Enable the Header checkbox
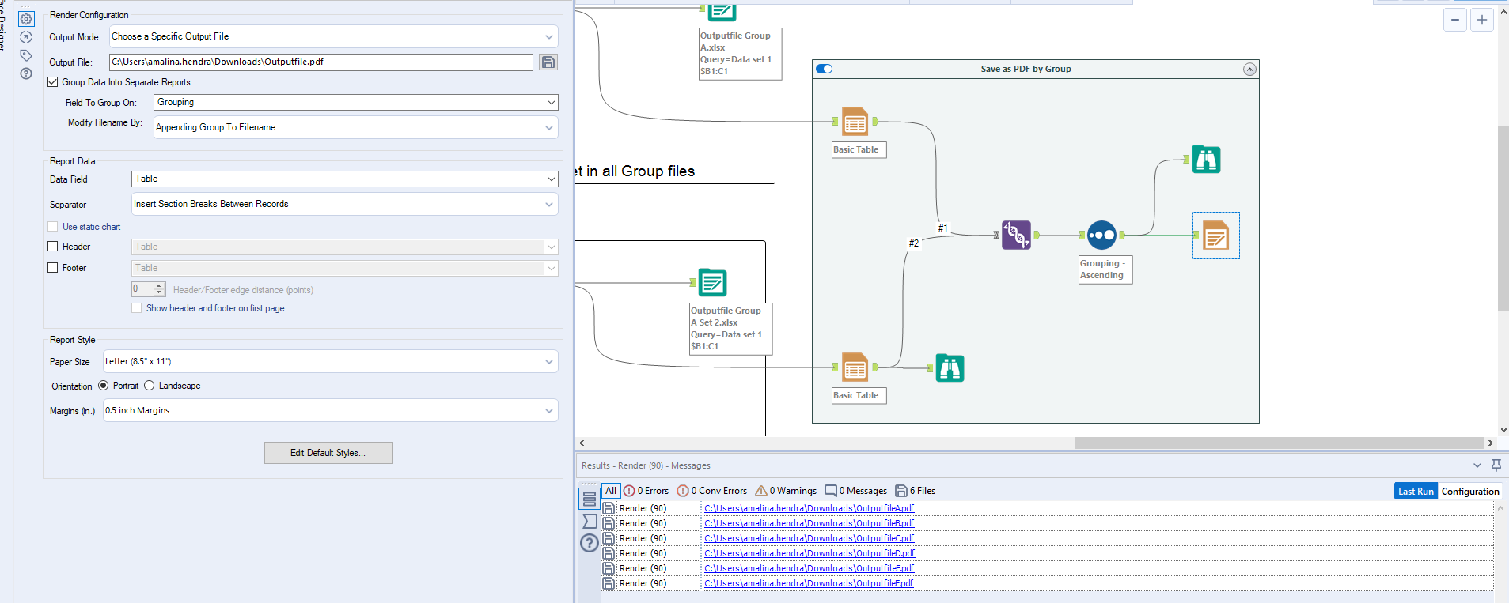Screen dimensions: 1509x603 pos(53,247)
